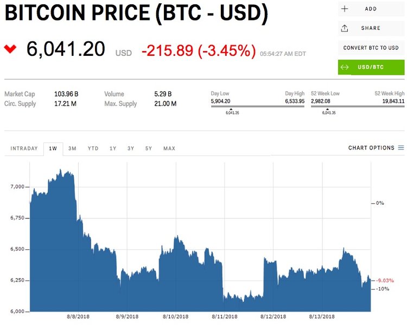Select the 3M time range tab
Viewport: 407px width, 325px height.
(72, 148)
